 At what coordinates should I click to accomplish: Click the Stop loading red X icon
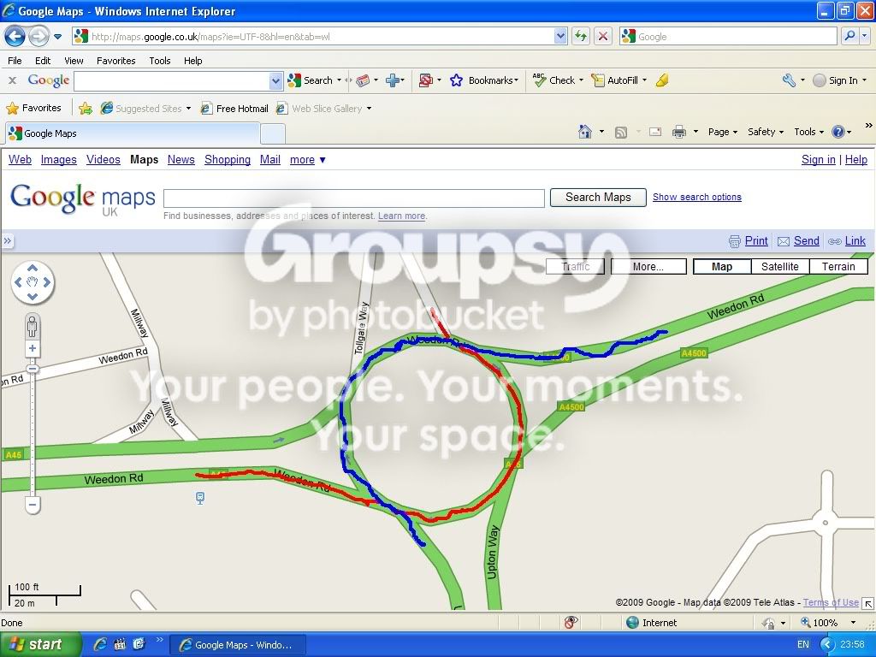[603, 36]
